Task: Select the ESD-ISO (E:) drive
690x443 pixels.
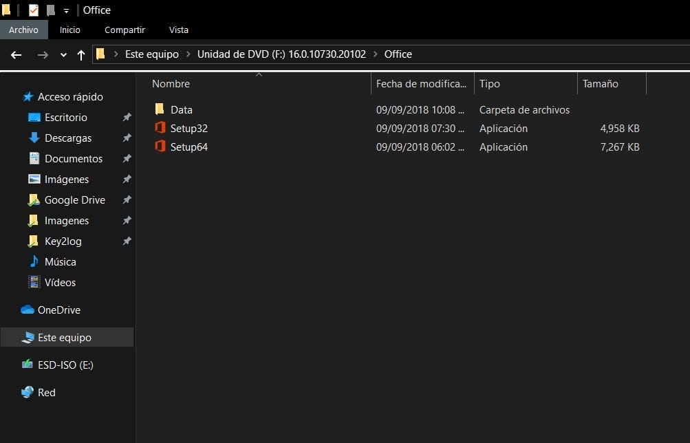Action: [65, 365]
